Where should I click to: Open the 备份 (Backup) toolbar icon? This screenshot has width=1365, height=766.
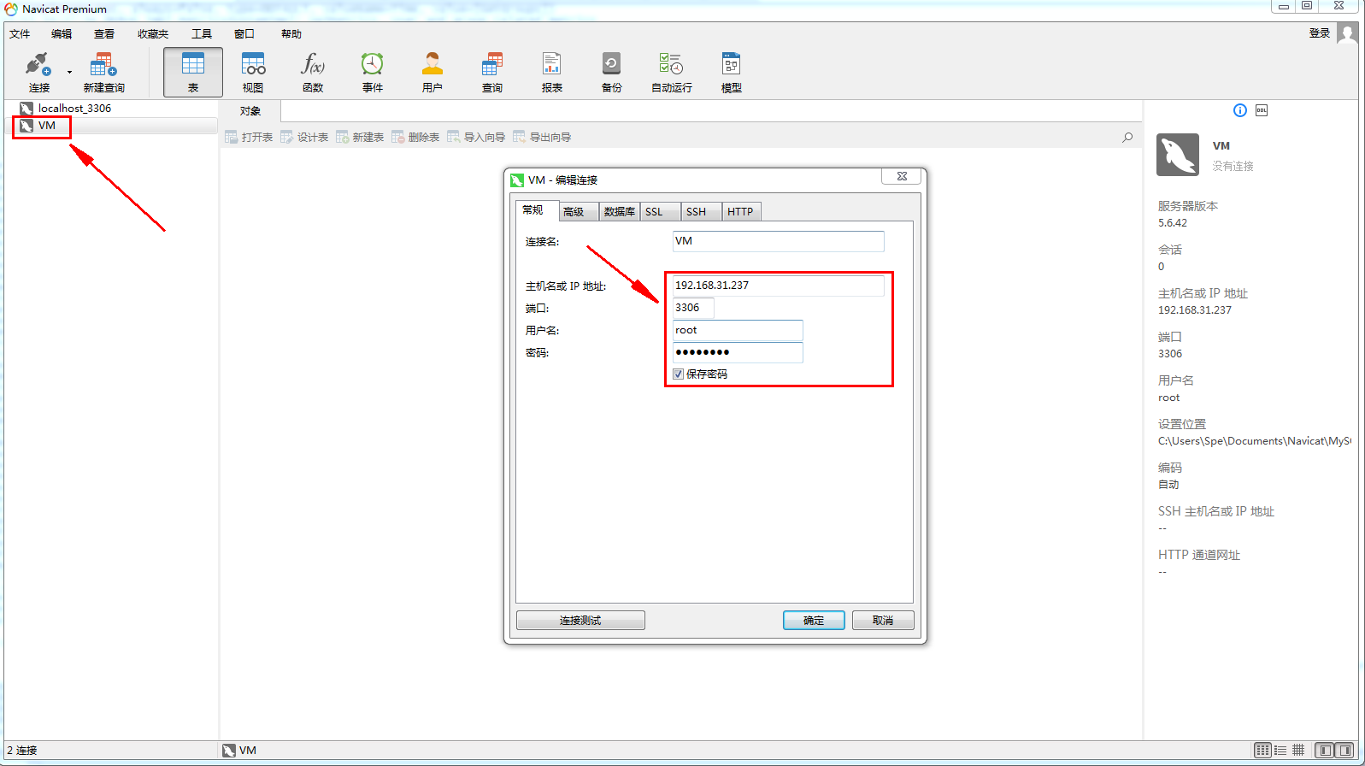click(612, 72)
